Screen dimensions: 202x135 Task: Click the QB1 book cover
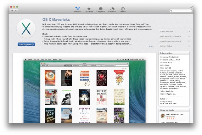85,97
